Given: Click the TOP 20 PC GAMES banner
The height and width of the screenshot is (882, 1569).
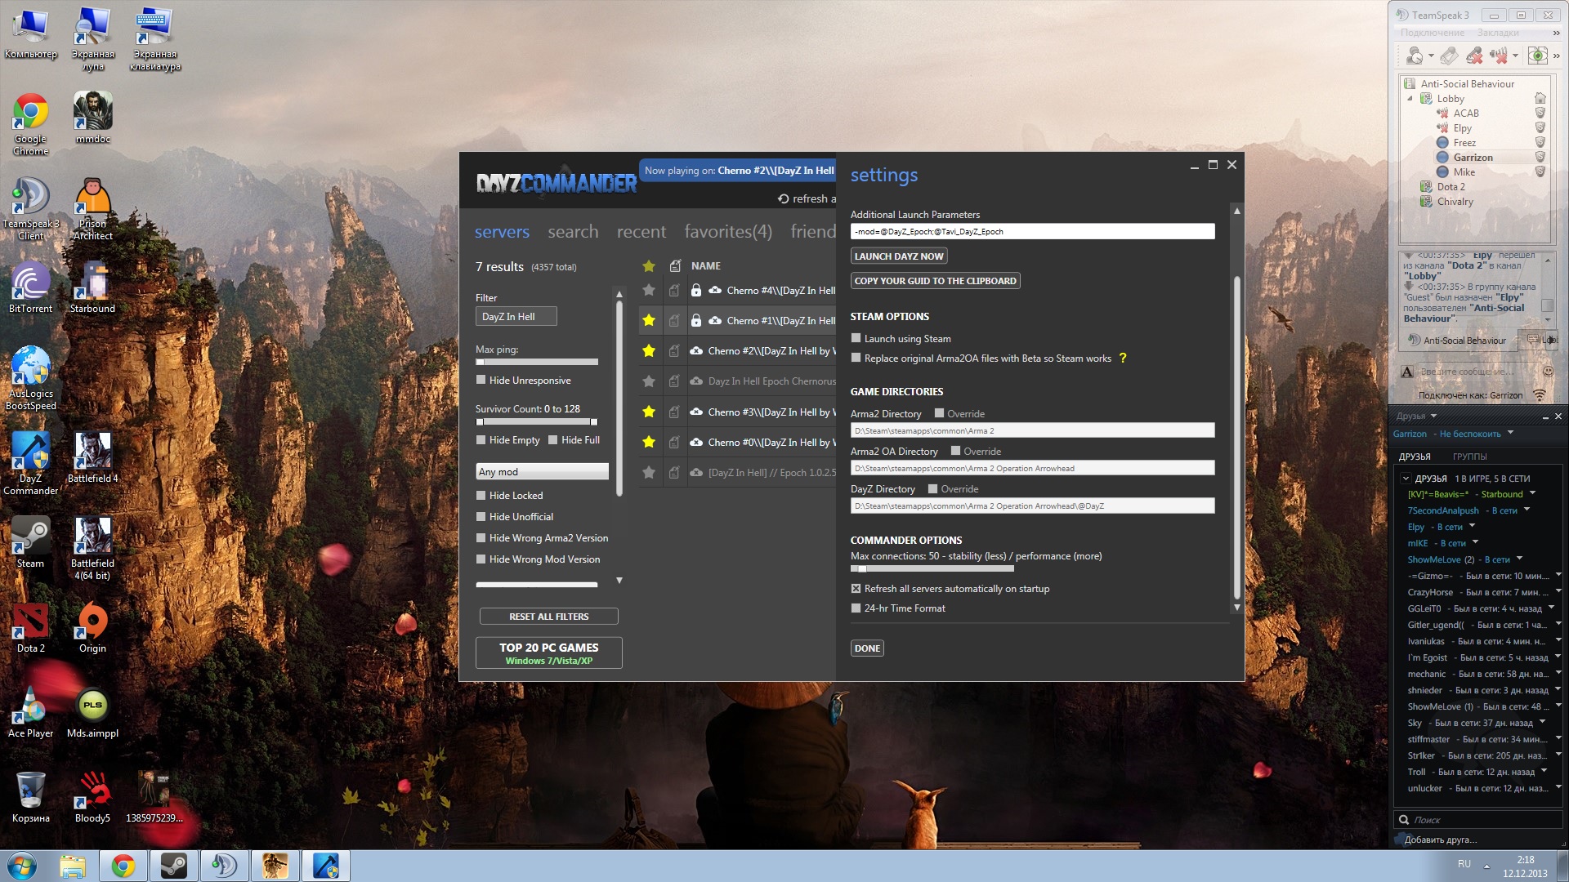Looking at the screenshot, I should click(548, 653).
